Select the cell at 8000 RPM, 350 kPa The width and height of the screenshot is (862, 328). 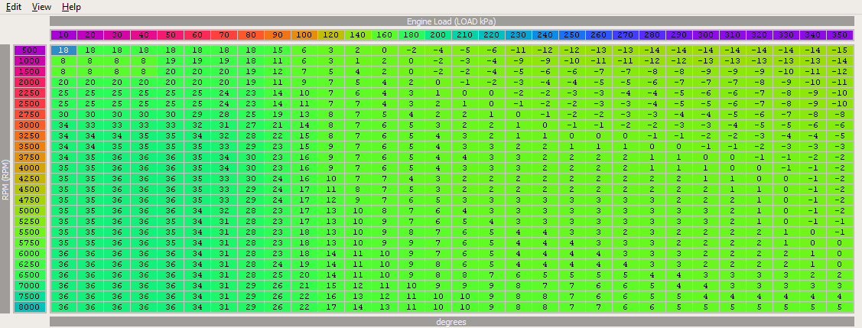[839, 307]
